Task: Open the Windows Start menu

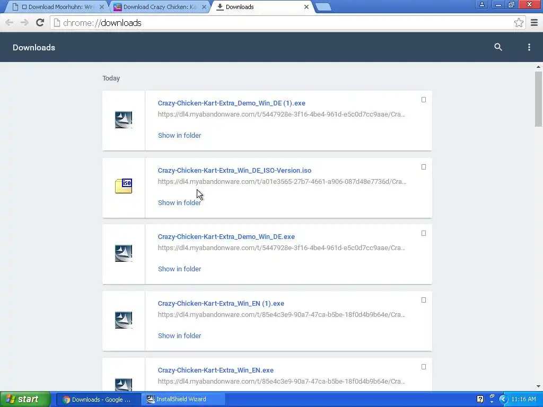Action: point(25,399)
